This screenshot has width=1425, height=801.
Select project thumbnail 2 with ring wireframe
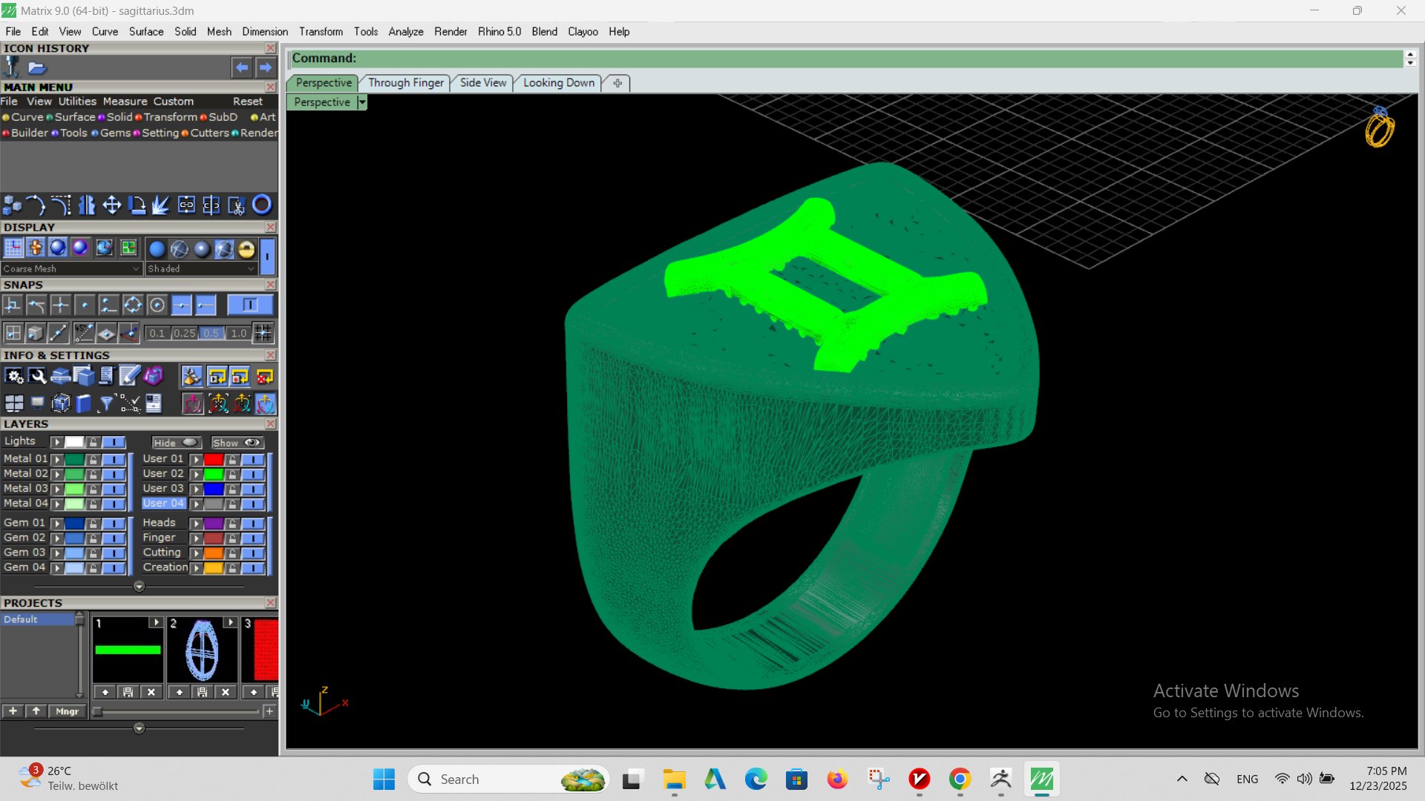point(202,650)
